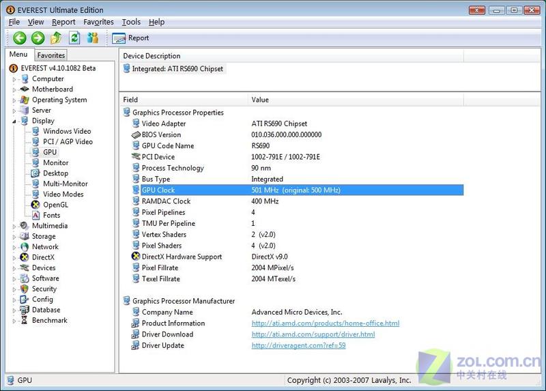The height and width of the screenshot is (391, 546).
Task: Select the Integrated: ATI RS690 Chipset device
Action: (177, 69)
